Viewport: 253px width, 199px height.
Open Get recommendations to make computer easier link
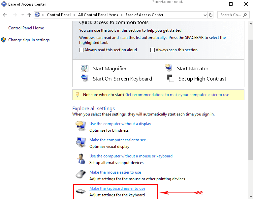point(177,95)
